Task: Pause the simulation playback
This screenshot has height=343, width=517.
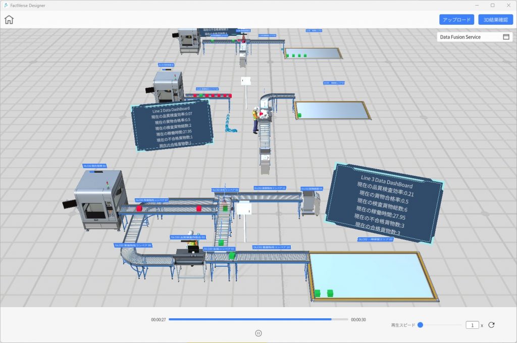Action: click(x=258, y=333)
